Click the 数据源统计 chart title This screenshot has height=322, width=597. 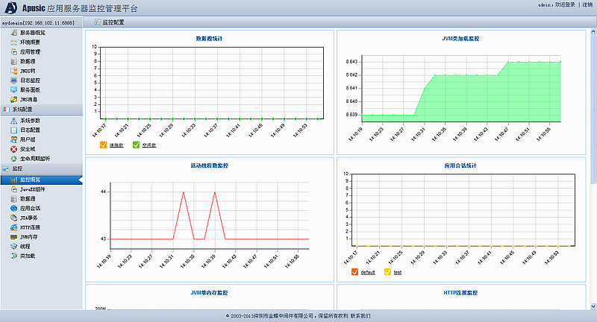tap(210, 39)
